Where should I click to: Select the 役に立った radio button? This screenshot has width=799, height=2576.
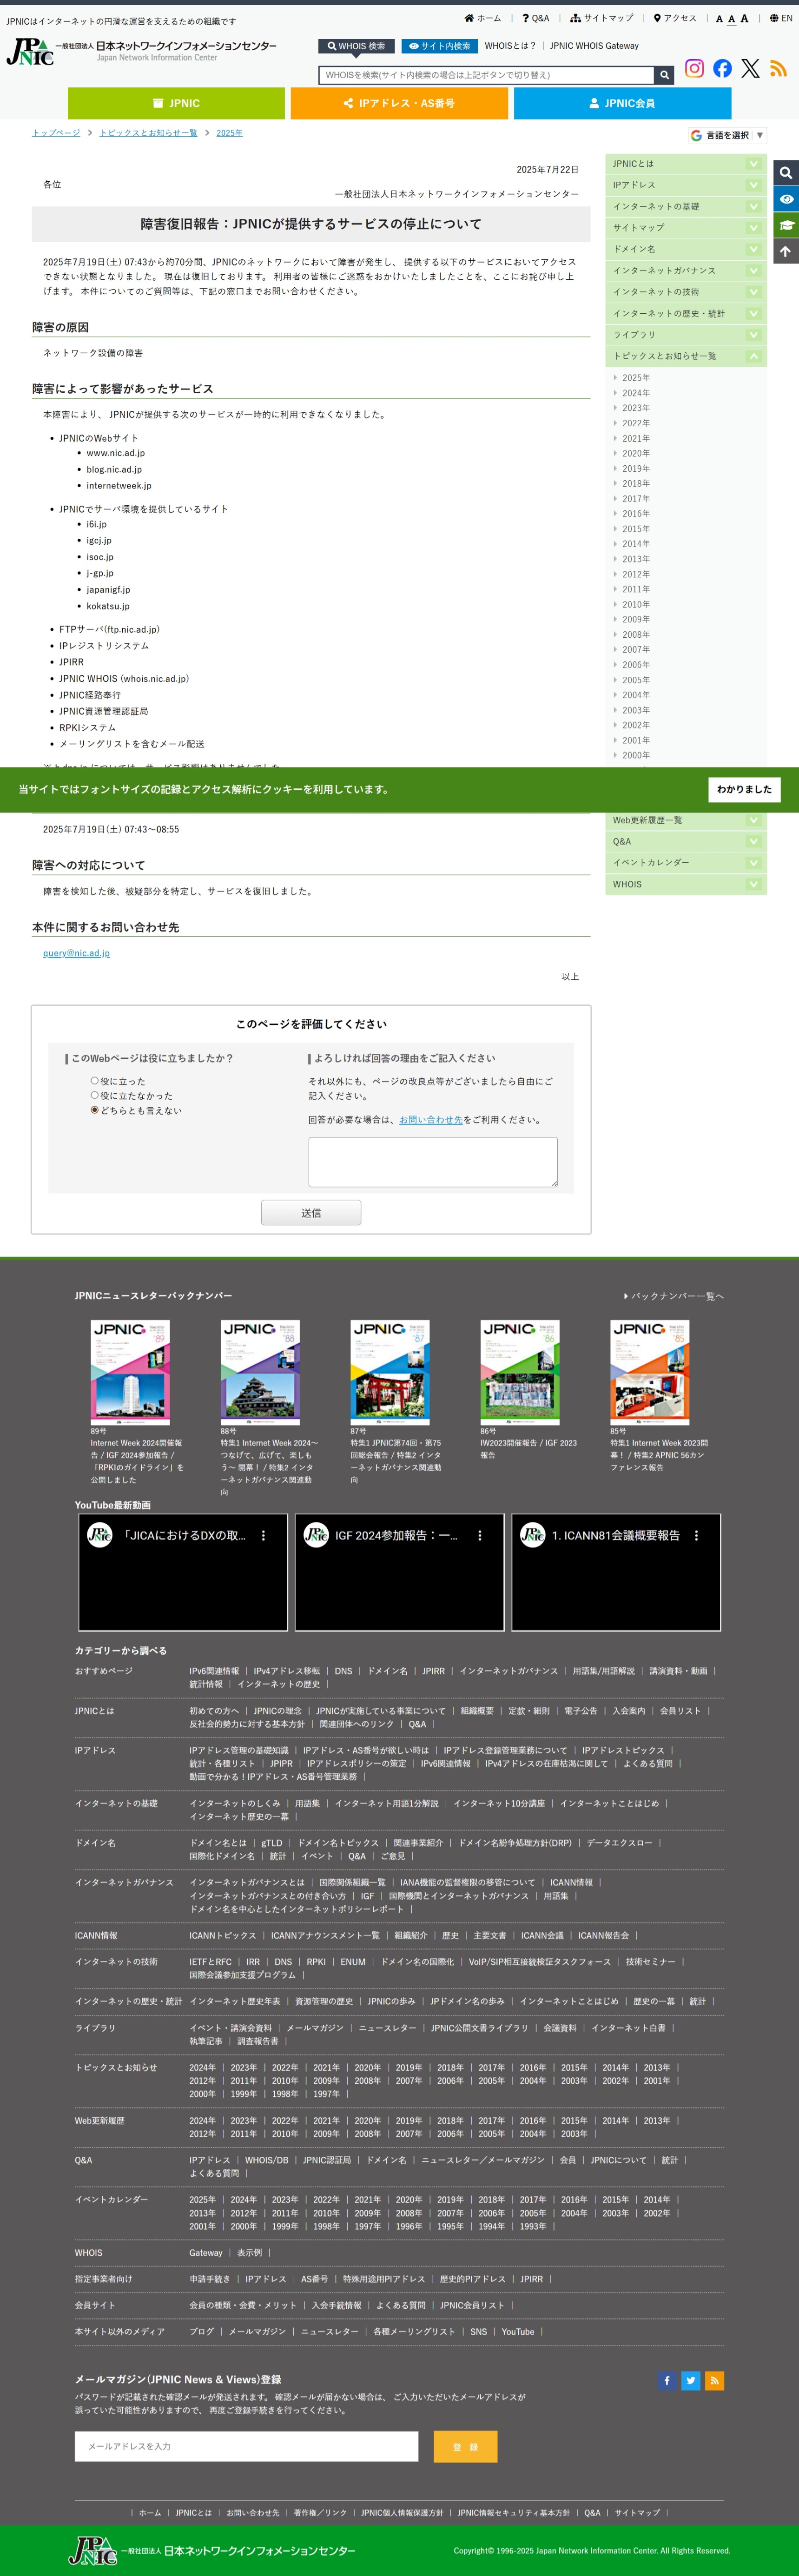coord(95,1080)
